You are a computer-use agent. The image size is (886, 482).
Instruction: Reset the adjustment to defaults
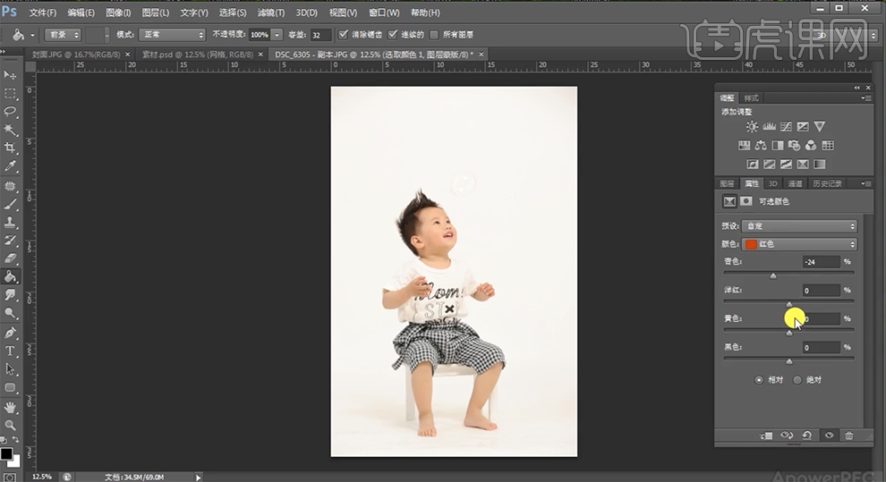click(807, 435)
